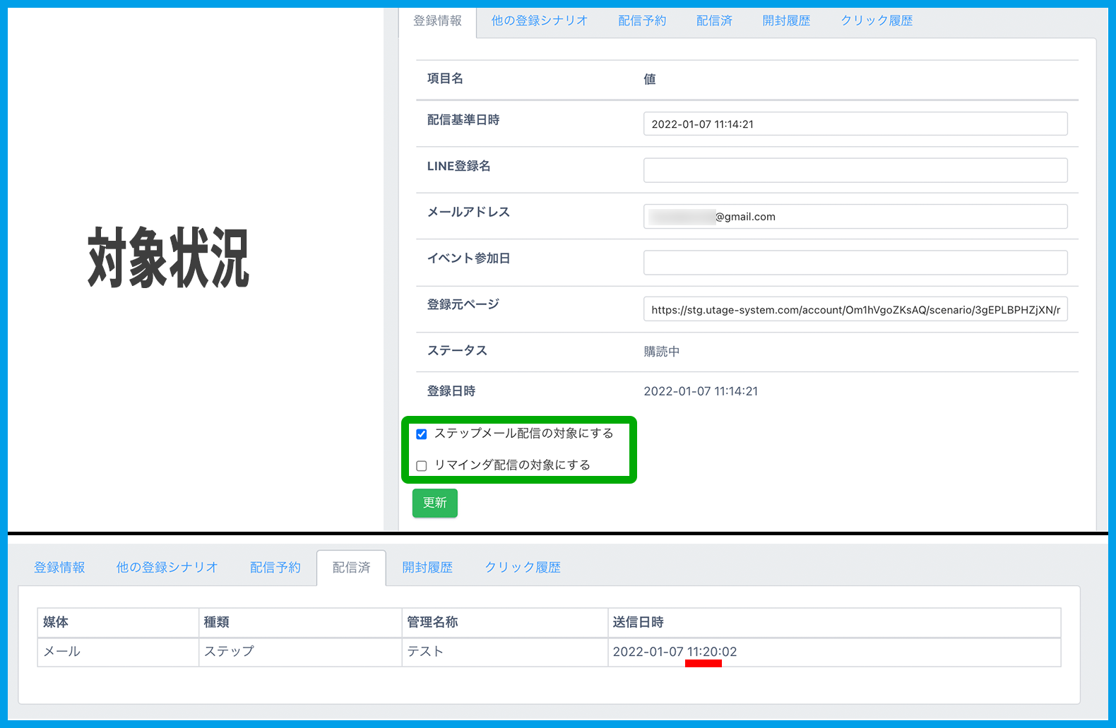Open クリック履歴 tab in upper tab bar

pos(877,21)
